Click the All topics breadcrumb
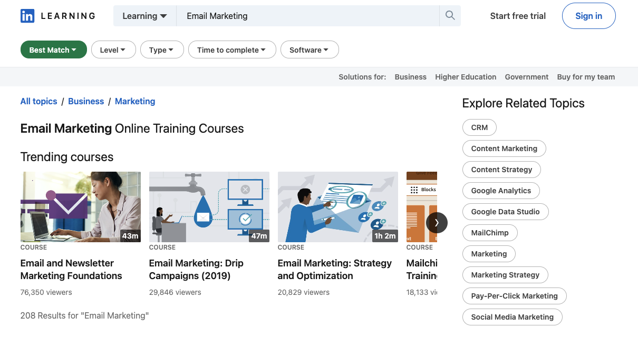This screenshot has width=638, height=337. [38, 101]
